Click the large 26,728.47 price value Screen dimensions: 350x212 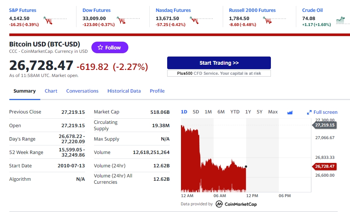pos(41,65)
